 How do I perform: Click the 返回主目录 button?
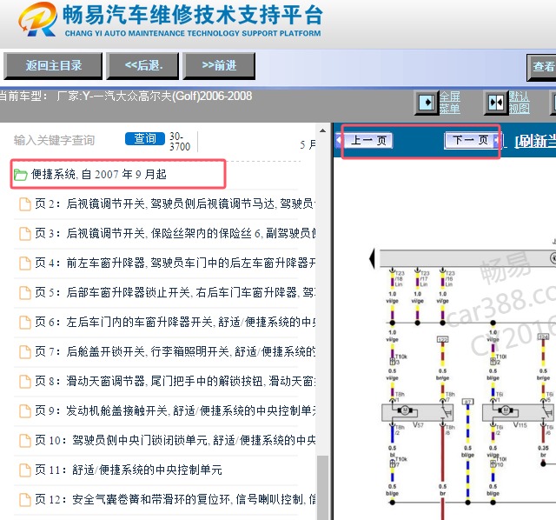click(53, 66)
